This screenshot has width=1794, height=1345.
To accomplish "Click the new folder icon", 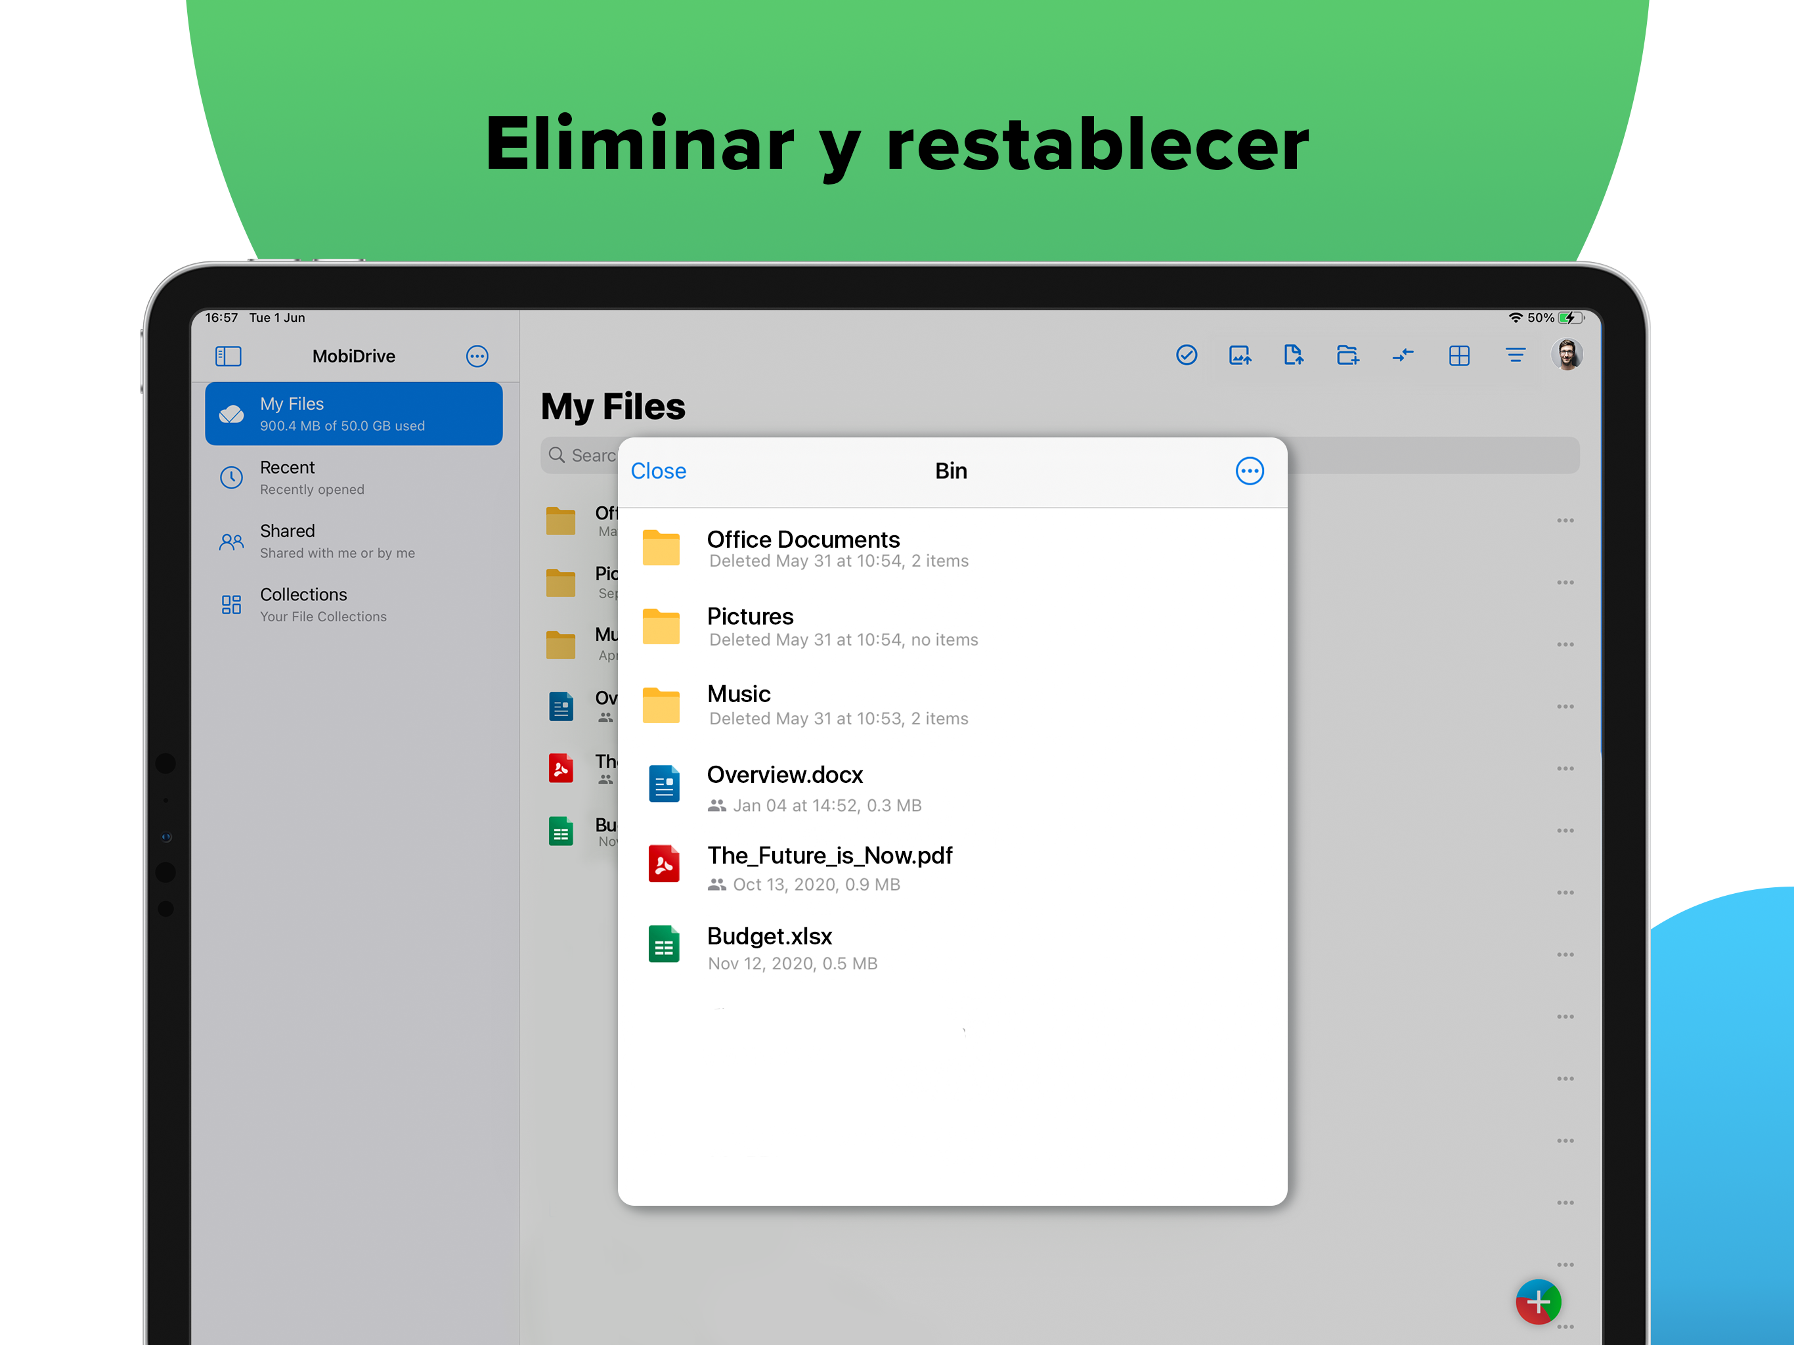I will [x=1347, y=355].
